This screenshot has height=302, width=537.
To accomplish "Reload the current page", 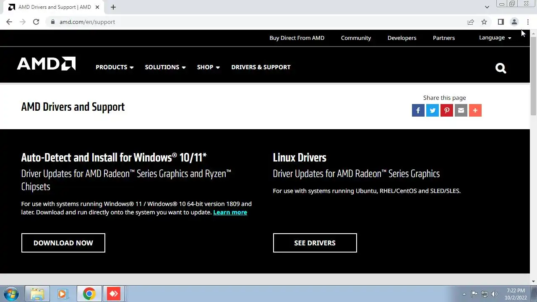I will 36,22.
